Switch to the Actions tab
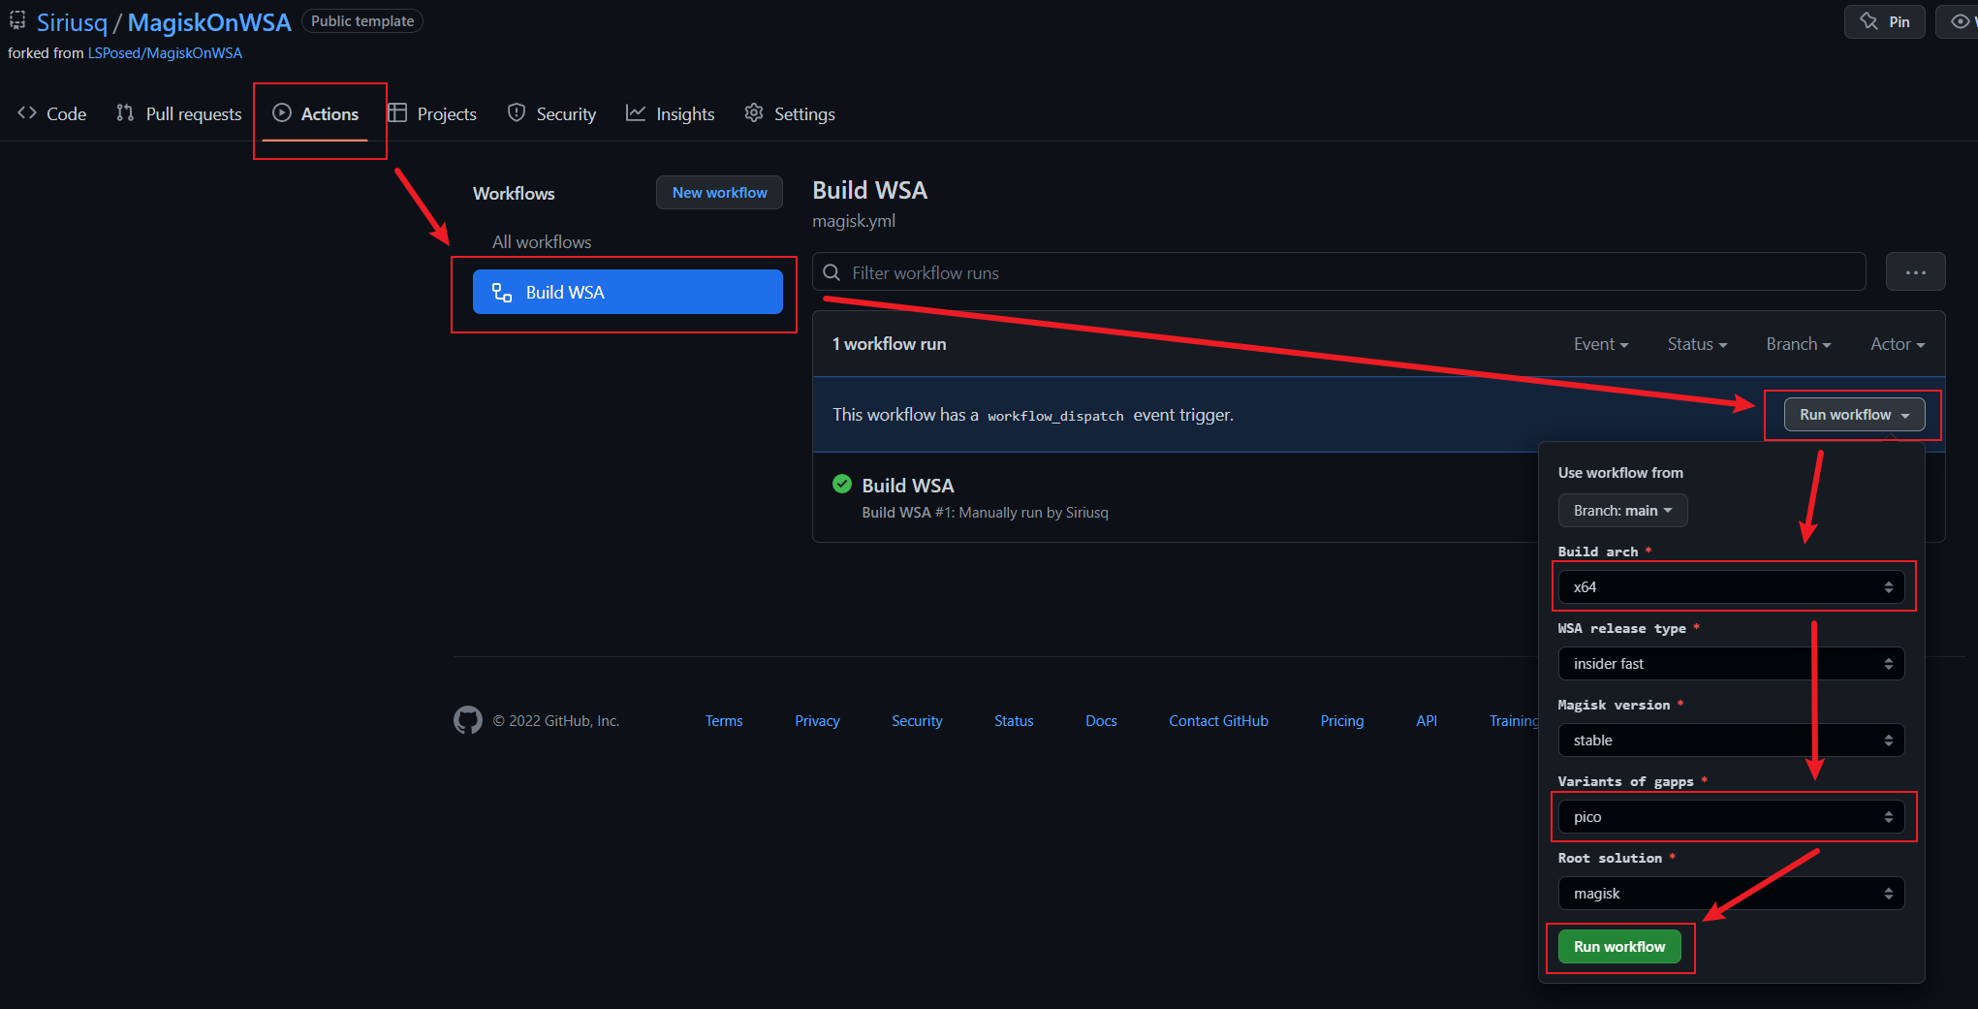Screen dimensions: 1978x1009 [x=316, y=113]
